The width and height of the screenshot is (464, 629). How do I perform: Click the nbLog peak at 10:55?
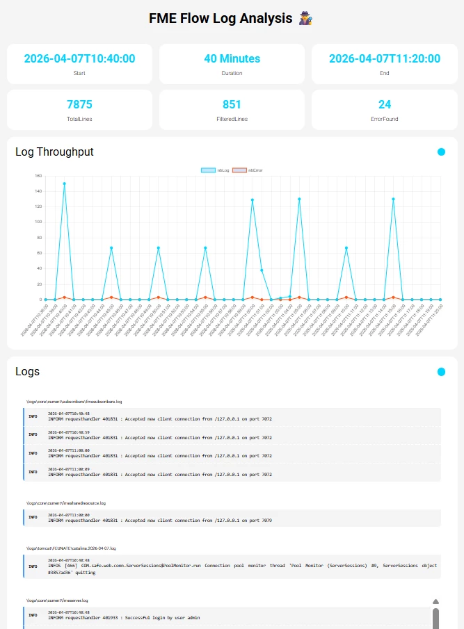pyautogui.click(x=205, y=248)
